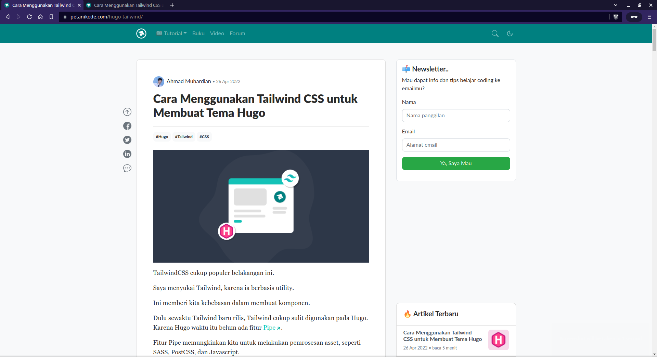Open the browser tab list chevron
Image resolution: width=657 pixels, height=357 pixels.
616,5
